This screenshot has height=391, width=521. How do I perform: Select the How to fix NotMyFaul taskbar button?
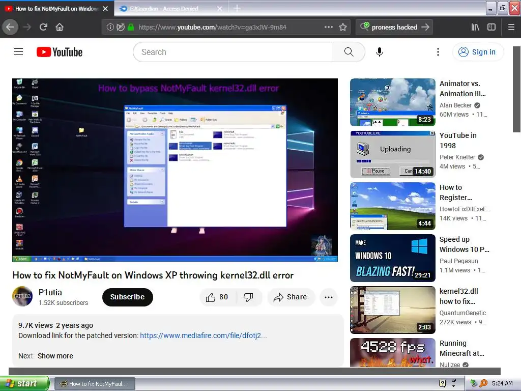pos(95,384)
